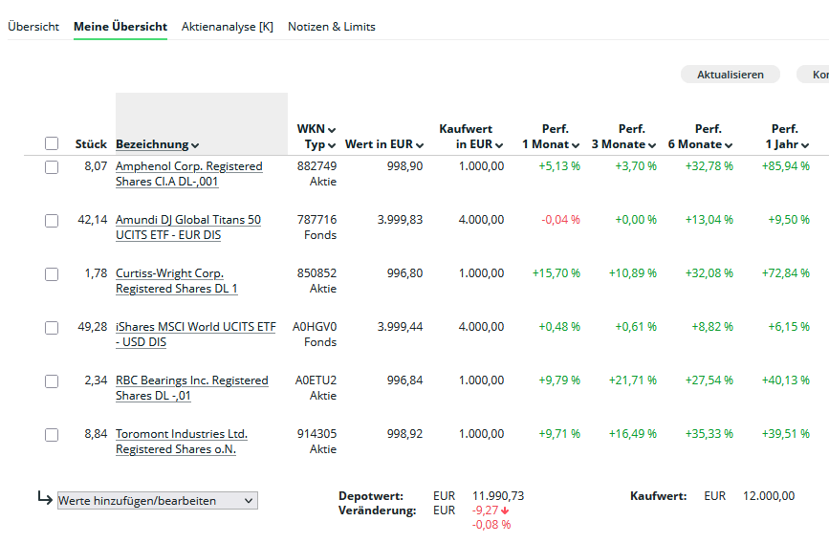829x543 pixels.
Task: Check the Toromont Industries row checkbox
Action: [x=52, y=435]
